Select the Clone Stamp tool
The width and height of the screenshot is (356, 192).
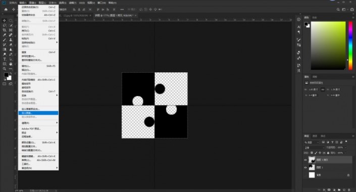(11, 40)
